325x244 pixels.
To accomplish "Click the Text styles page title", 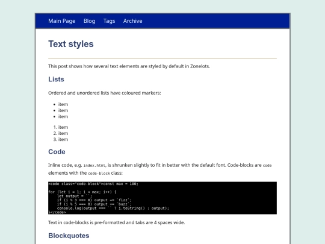I will (71, 44).
